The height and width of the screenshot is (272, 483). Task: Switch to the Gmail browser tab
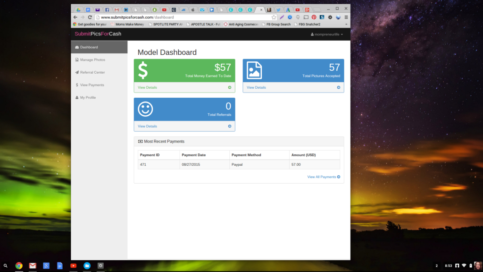pyautogui.click(x=117, y=10)
